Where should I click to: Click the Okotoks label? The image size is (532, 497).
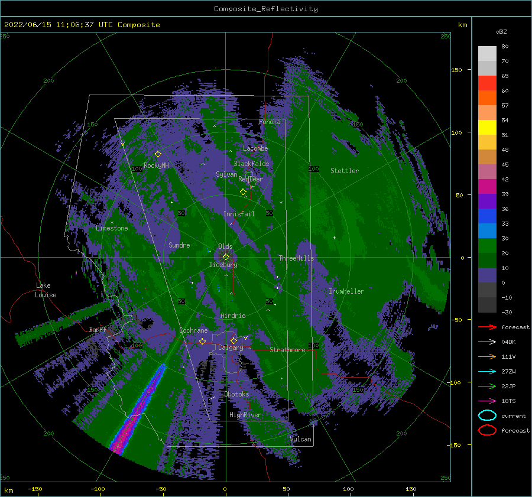point(236,394)
